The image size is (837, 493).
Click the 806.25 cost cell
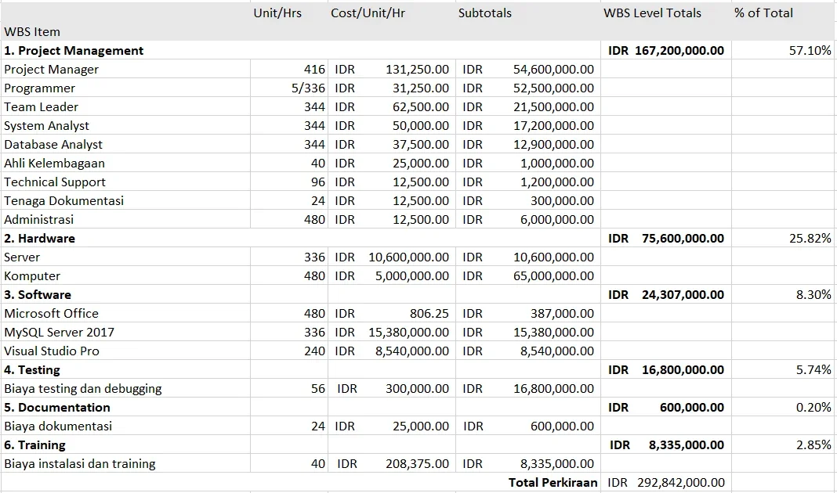(429, 313)
